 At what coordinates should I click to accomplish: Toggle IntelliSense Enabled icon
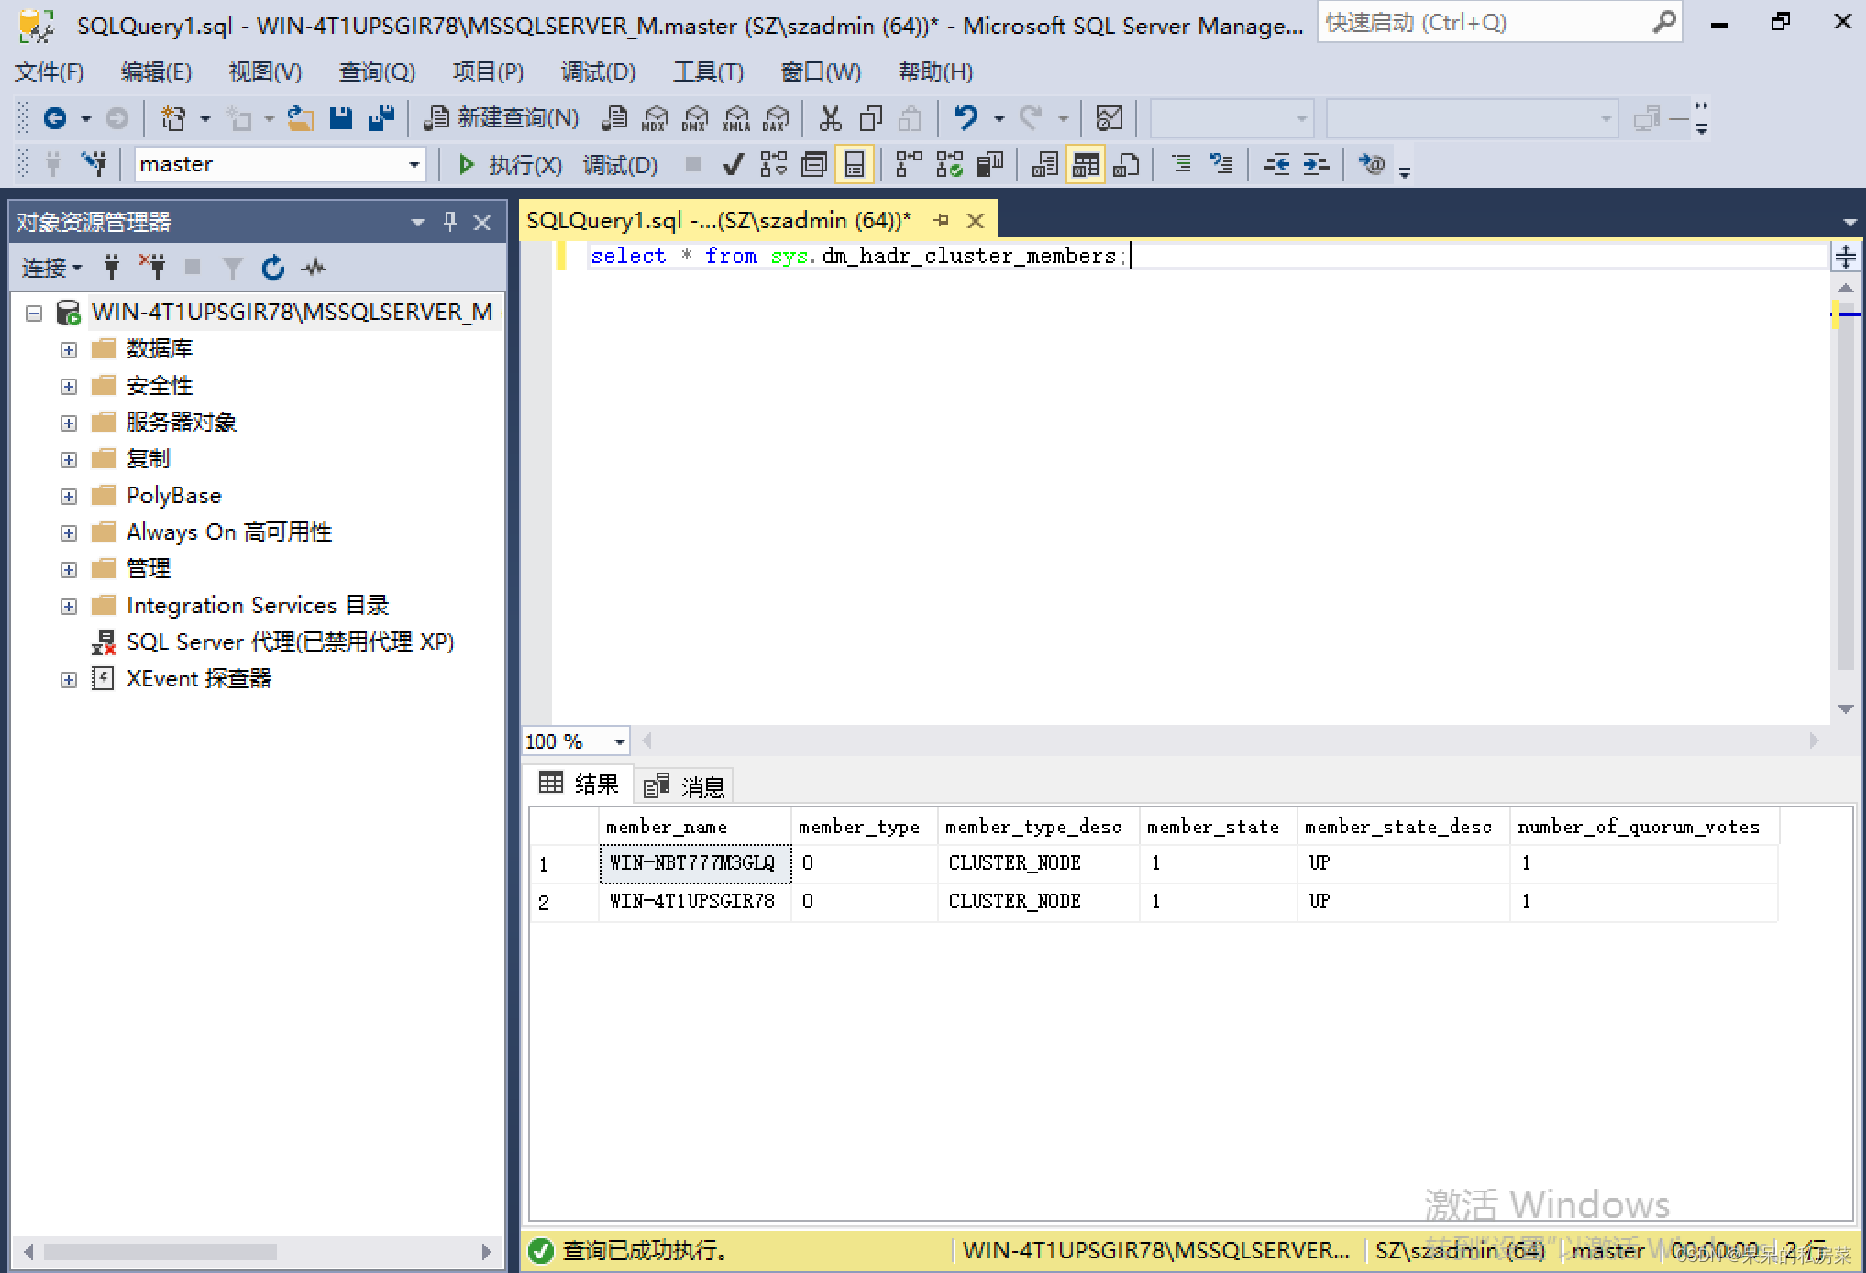pos(854,165)
